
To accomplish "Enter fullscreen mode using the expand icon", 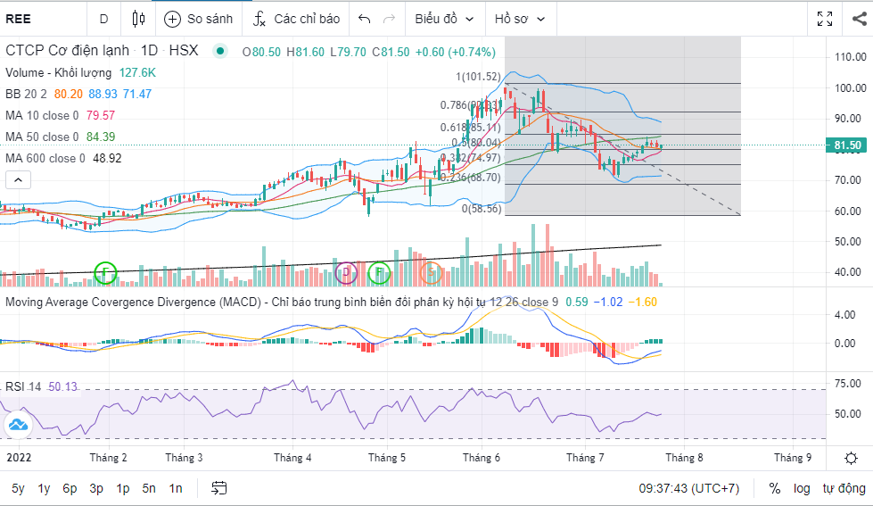I will point(825,19).
